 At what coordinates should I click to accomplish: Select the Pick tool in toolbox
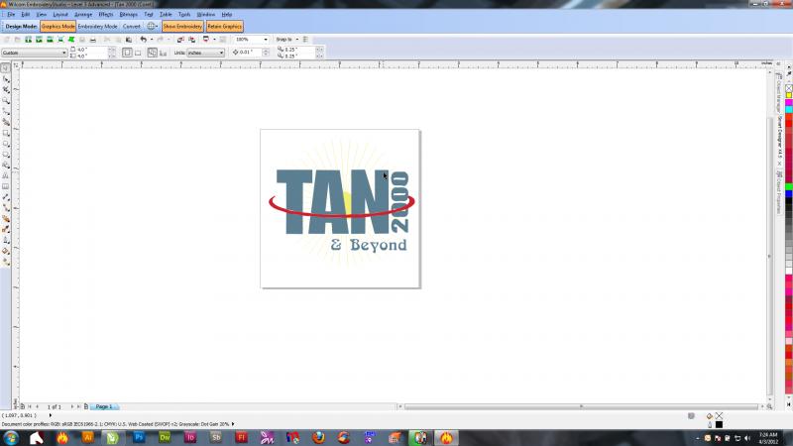(6, 67)
